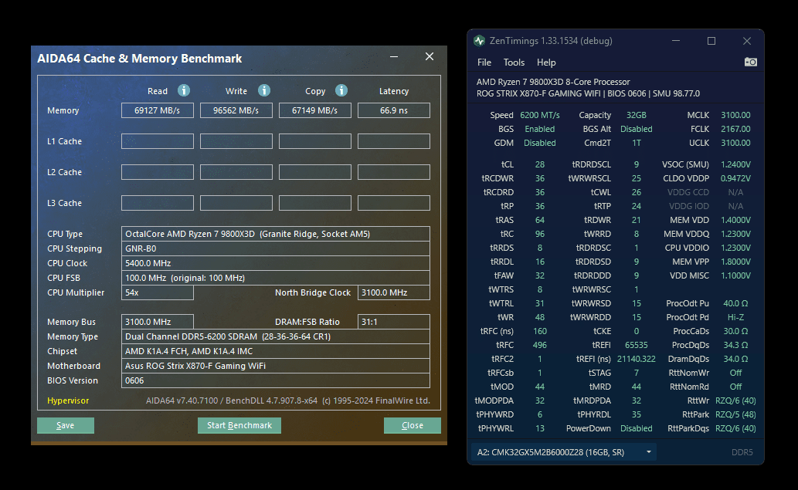This screenshot has width=798, height=490.
Task: Click the tCL value 28
Action: 539,164
